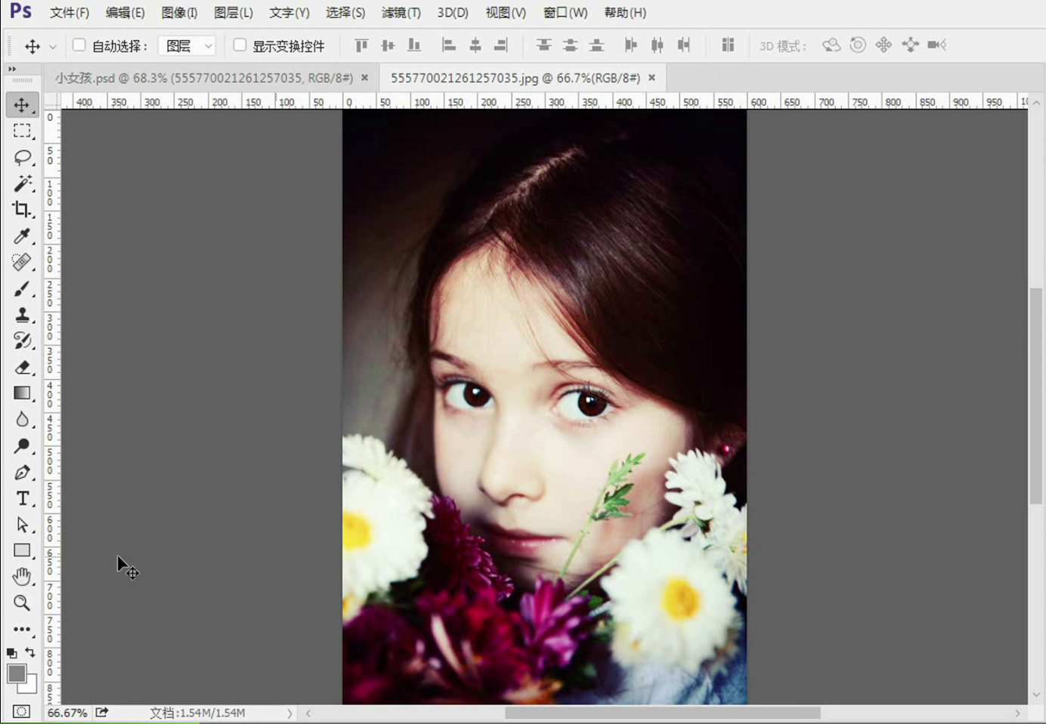Select the Hand tool
The height and width of the screenshot is (724, 1046).
coord(22,577)
